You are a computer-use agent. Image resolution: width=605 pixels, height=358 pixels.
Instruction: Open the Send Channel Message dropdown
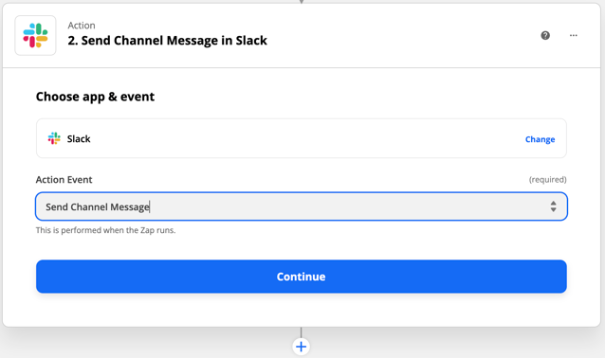pos(302,206)
